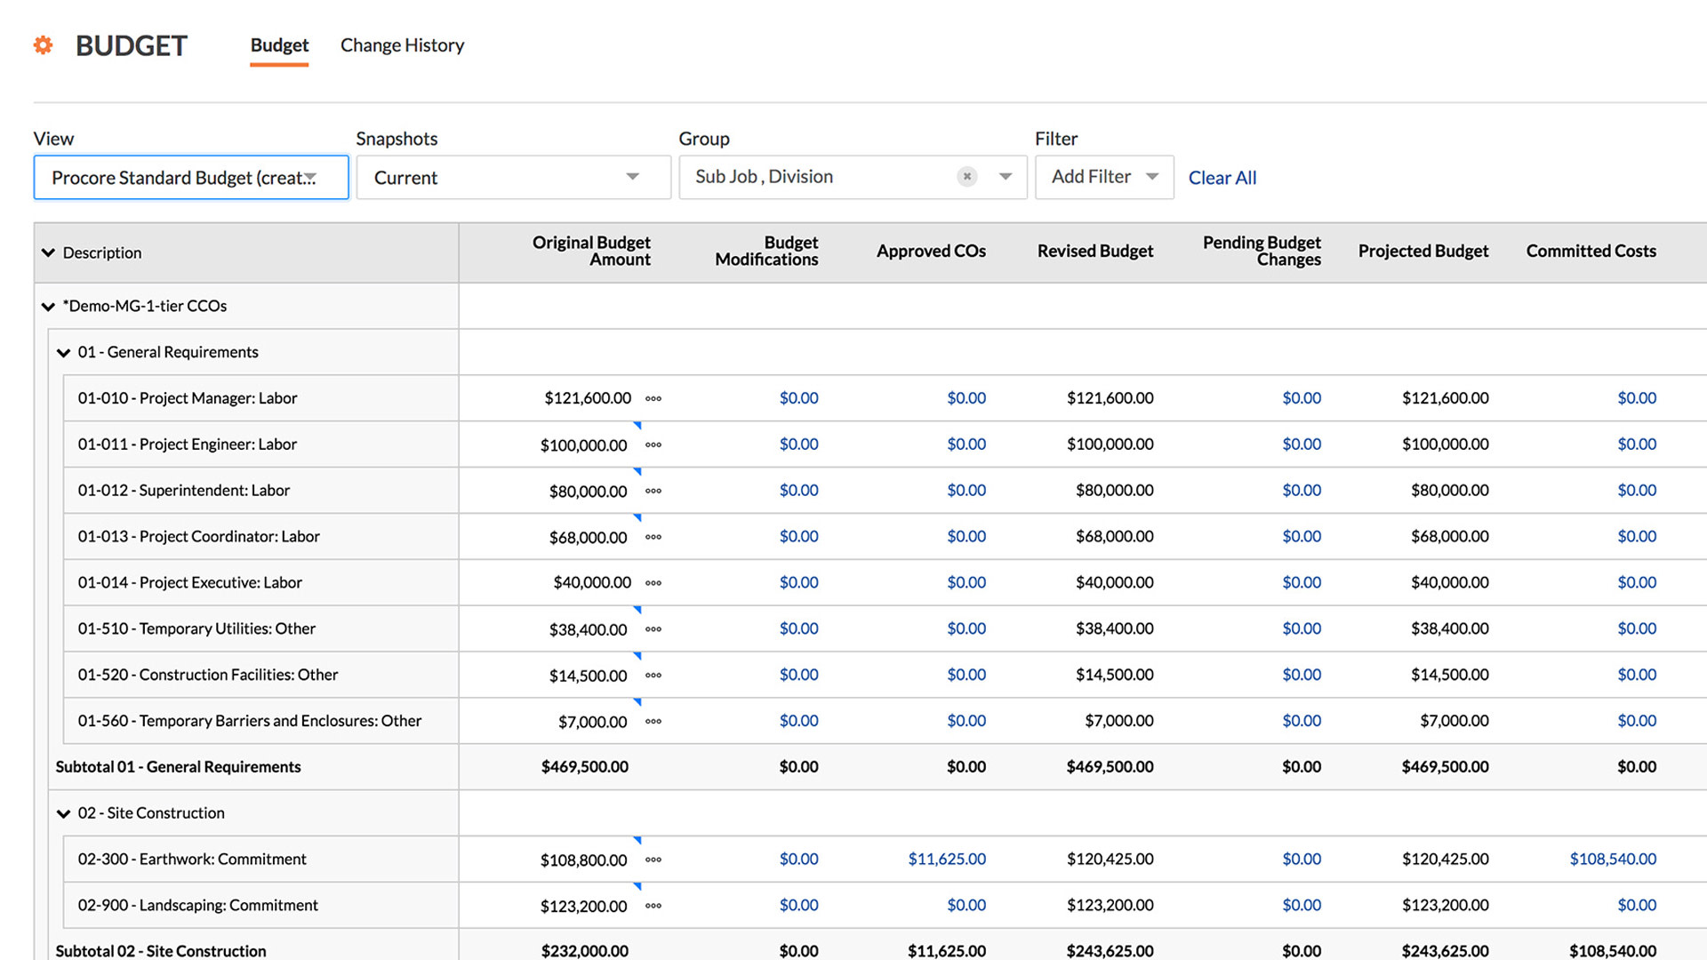1707x960 pixels.
Task: Open the ellipsis menu on Project Executive: Labor row
Action: [653, 584]
